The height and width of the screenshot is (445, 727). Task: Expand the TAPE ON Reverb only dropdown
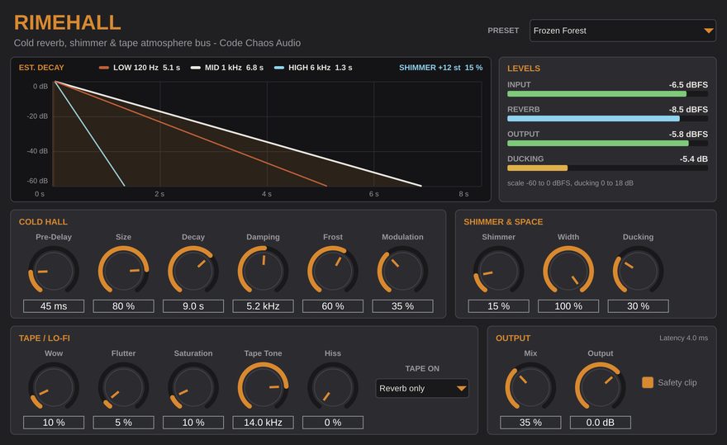tap(422, 389)
